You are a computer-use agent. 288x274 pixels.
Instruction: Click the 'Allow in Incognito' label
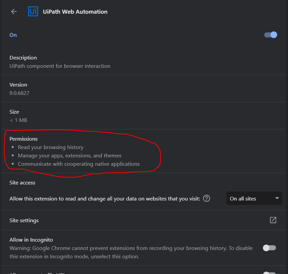coord(31,240)
